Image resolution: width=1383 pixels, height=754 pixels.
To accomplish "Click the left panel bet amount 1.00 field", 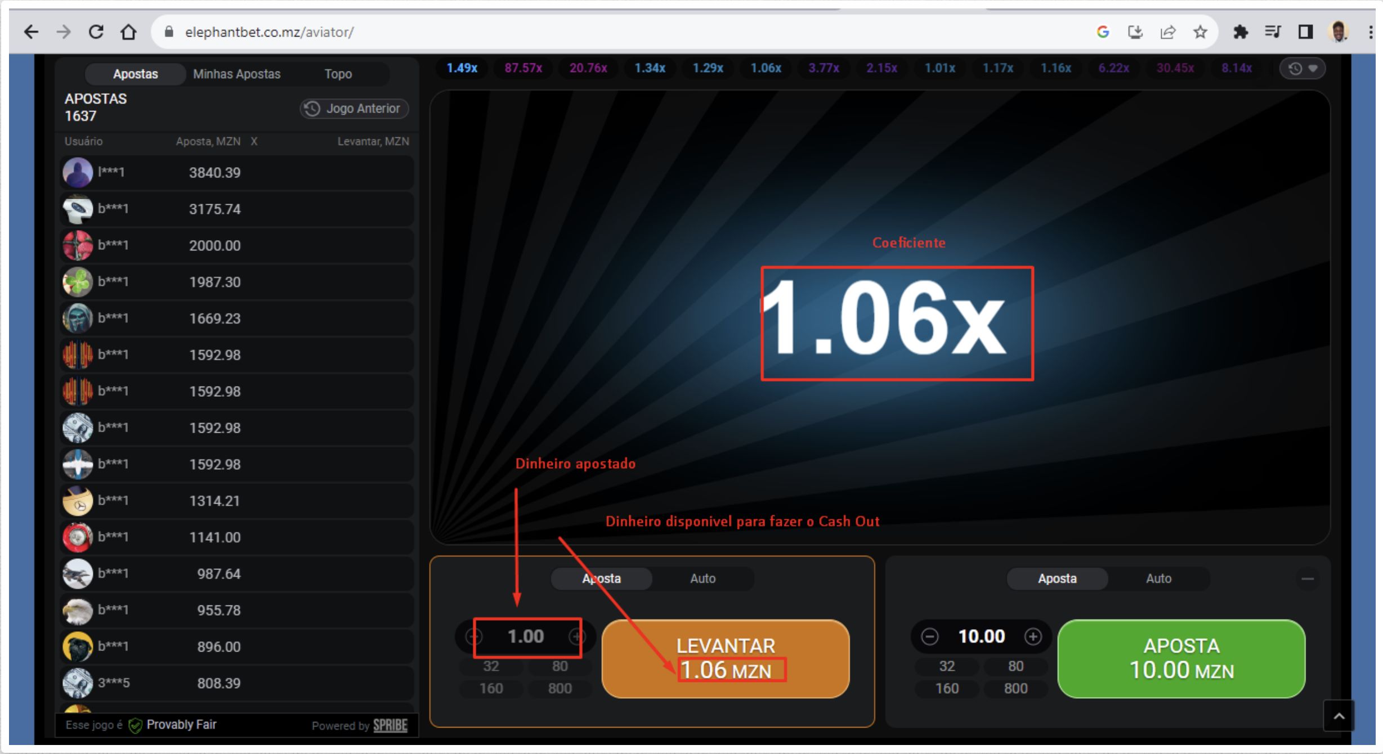I will point(526,636).
